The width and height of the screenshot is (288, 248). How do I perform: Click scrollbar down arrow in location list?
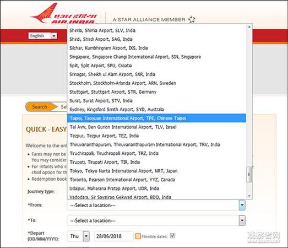click(x=249, y=196)
